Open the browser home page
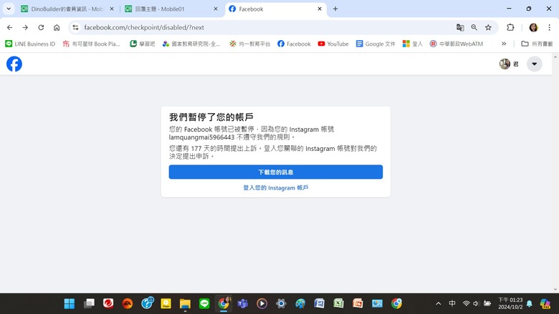The height and width of the screenshot is (314, 559). (x=57, y=27)
